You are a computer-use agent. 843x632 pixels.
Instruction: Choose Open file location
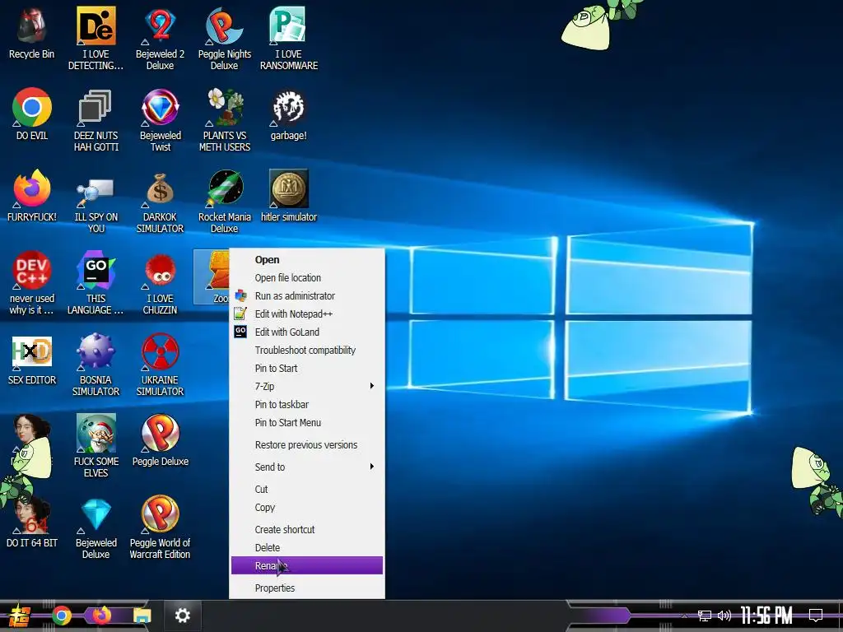307,278
